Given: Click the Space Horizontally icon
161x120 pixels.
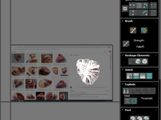Looking at the screenshot, I should coord(153,6).
